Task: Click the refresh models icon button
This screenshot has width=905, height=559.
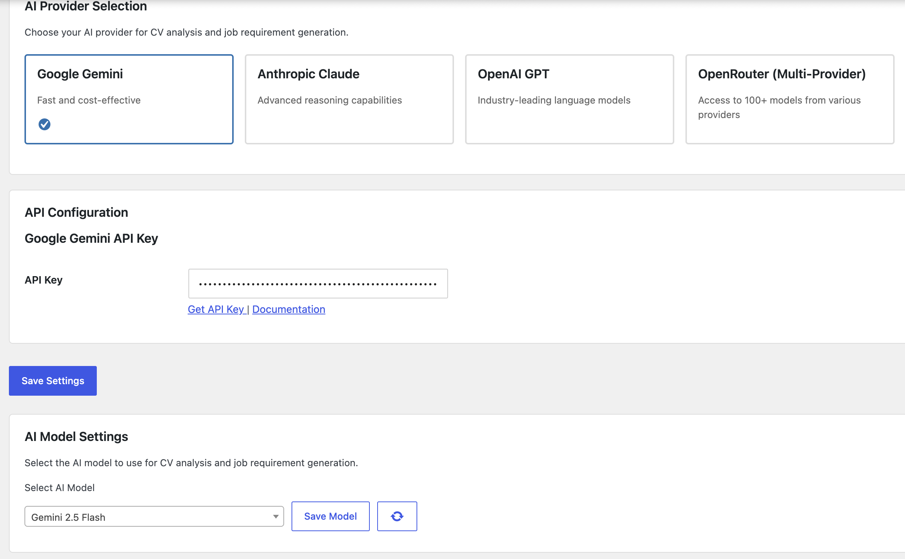Action: pyautogui.click(x=397, y=516)
